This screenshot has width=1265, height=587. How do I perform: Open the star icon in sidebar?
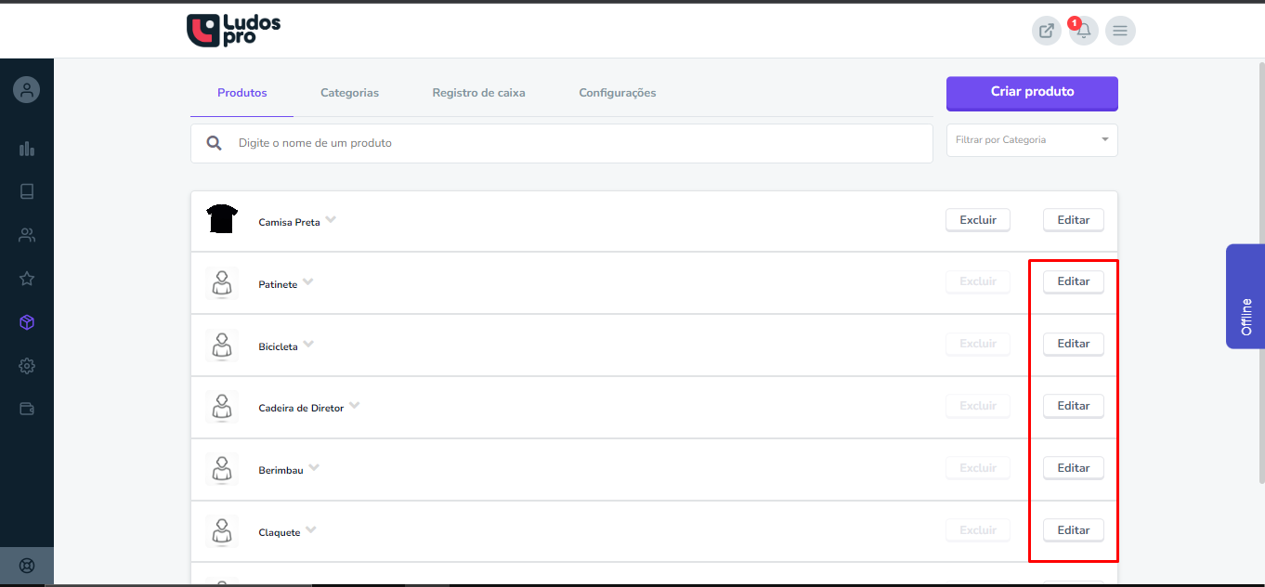pyautogui.click(x=27, y=279)
